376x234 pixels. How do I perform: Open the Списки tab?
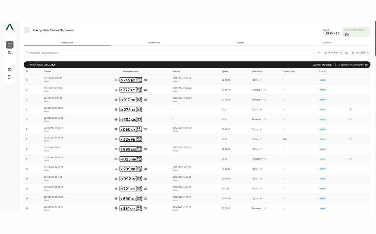[x=327, y=43]
